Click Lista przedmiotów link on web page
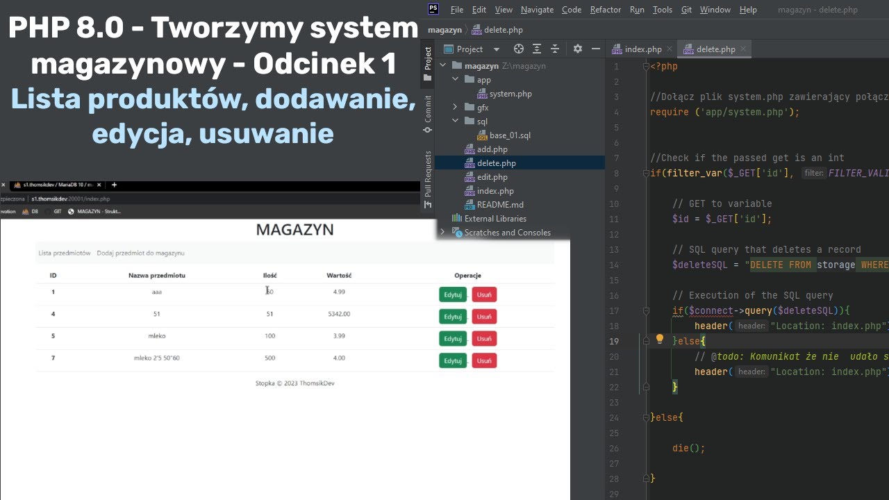The height and width of the screenshot is (500, 889). point(65,253)
